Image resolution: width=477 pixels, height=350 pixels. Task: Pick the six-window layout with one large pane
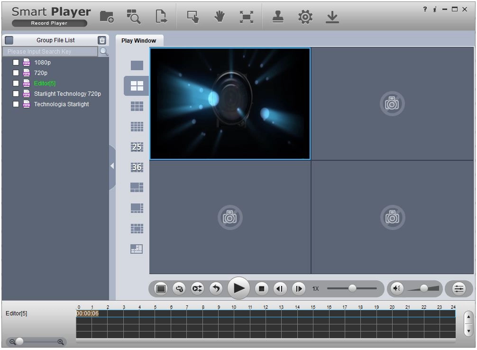click(137, 187)
